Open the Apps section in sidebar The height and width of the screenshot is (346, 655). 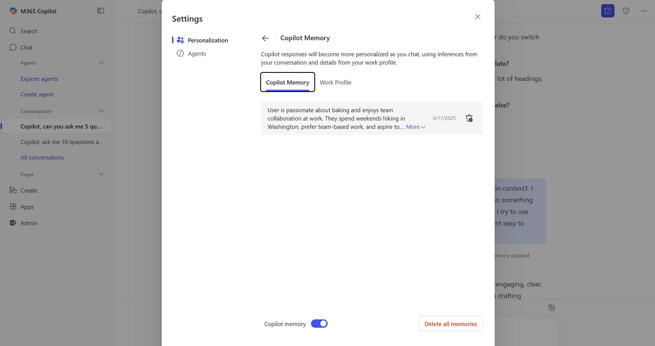click(27, 207)
